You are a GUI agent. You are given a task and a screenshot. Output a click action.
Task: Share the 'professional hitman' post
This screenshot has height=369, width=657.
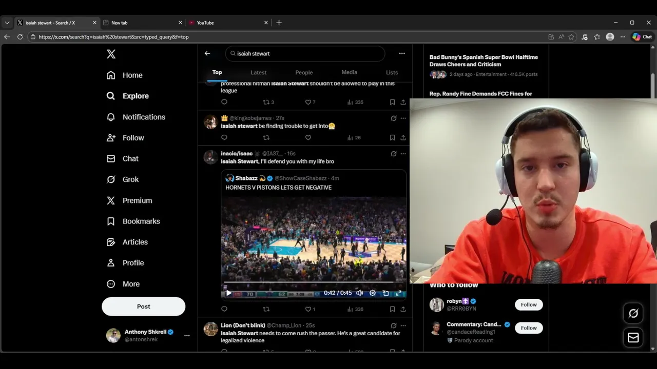403,102
